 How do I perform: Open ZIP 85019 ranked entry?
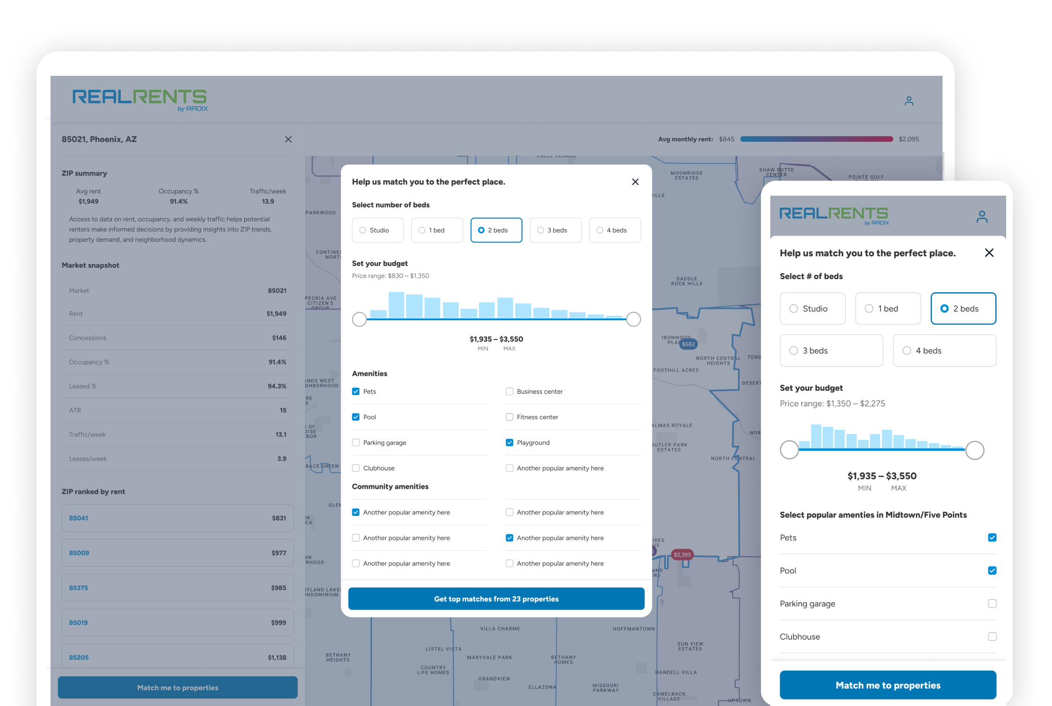(x=178, y=623)
